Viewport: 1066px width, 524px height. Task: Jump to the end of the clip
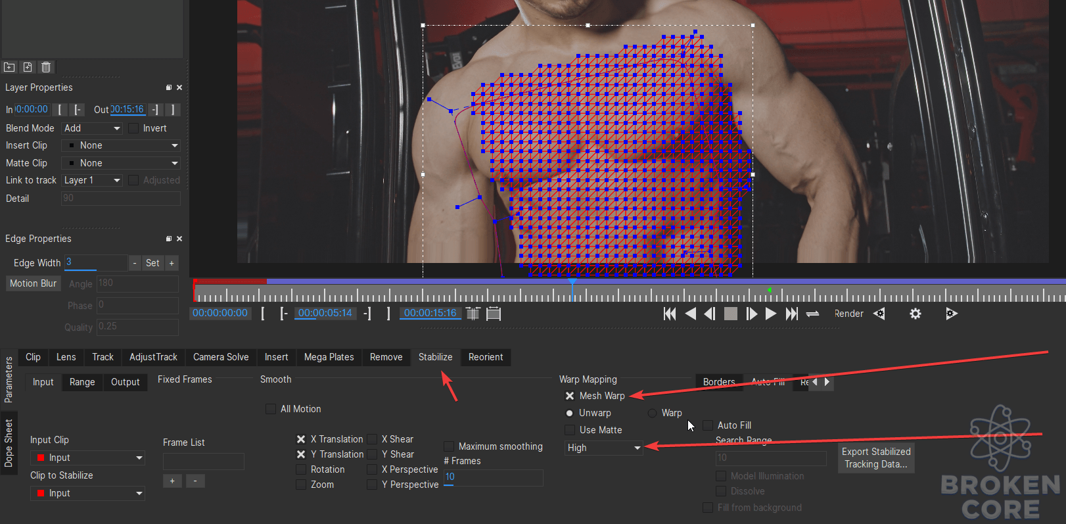pos(792,314)
